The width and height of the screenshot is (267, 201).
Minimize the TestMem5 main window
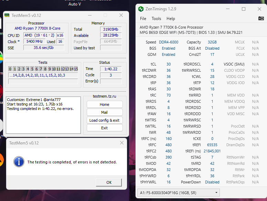(90, 16)
